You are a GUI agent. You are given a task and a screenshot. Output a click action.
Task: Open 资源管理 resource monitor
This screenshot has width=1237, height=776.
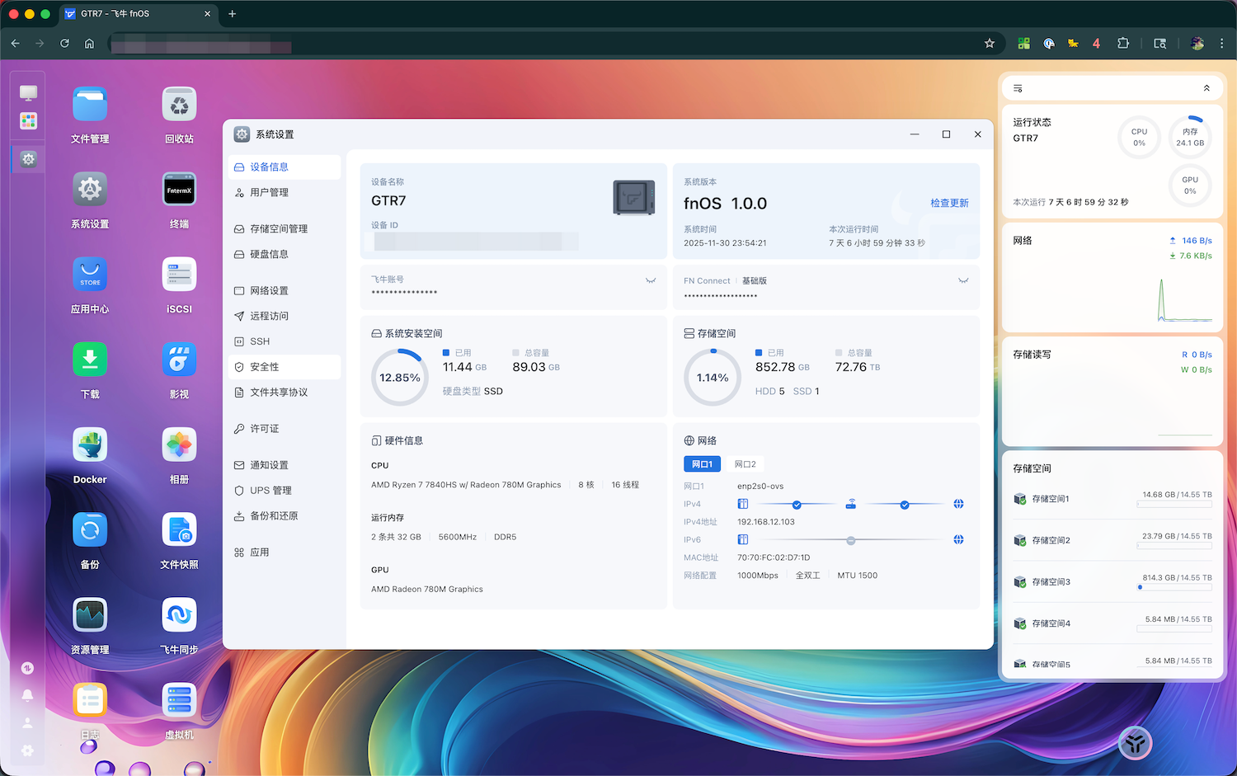(90, 615)
